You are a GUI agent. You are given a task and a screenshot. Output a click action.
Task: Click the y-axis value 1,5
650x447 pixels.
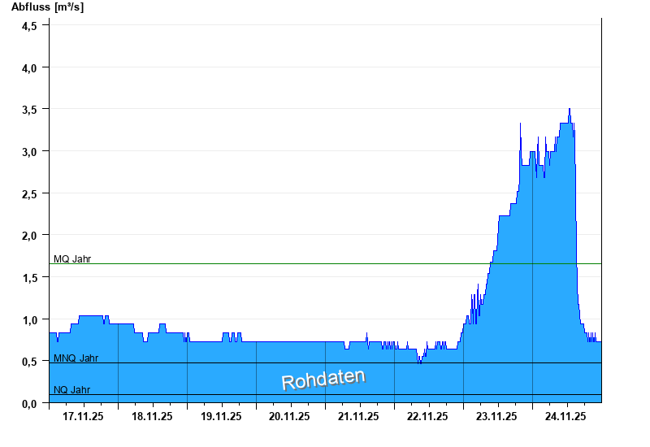[x=29, y=278]
